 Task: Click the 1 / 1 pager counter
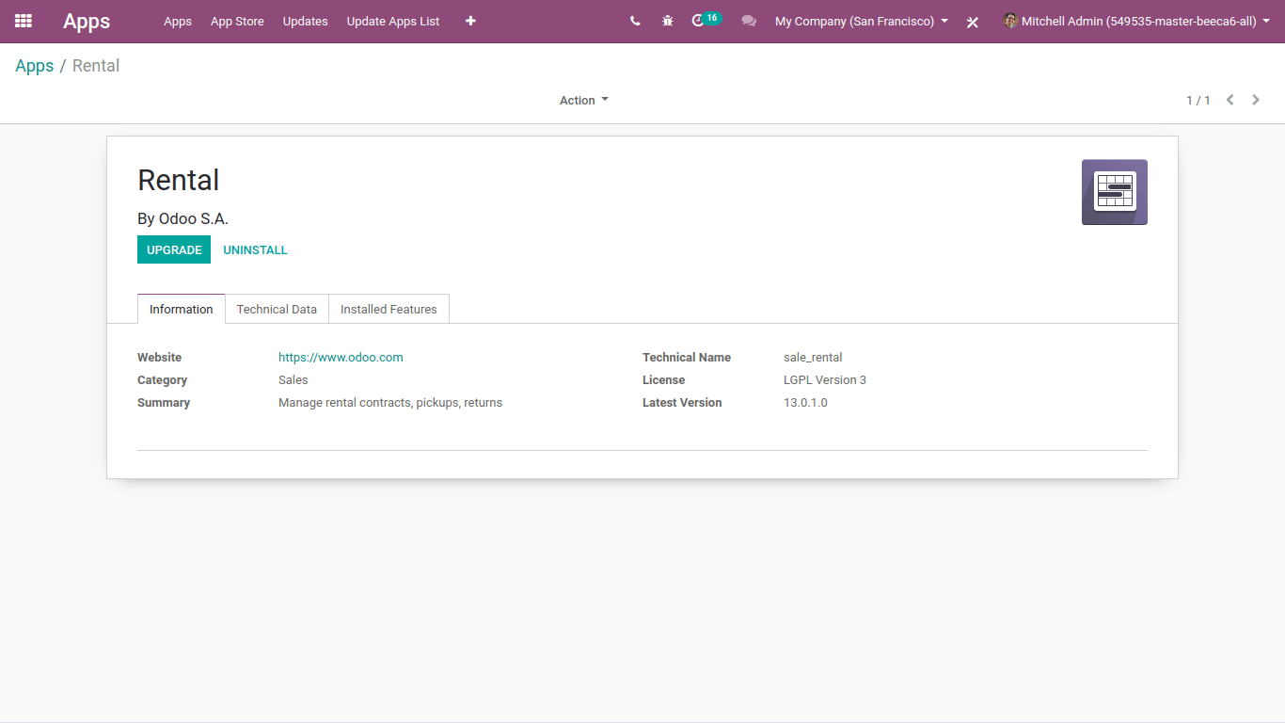(x=1198, y=100)
